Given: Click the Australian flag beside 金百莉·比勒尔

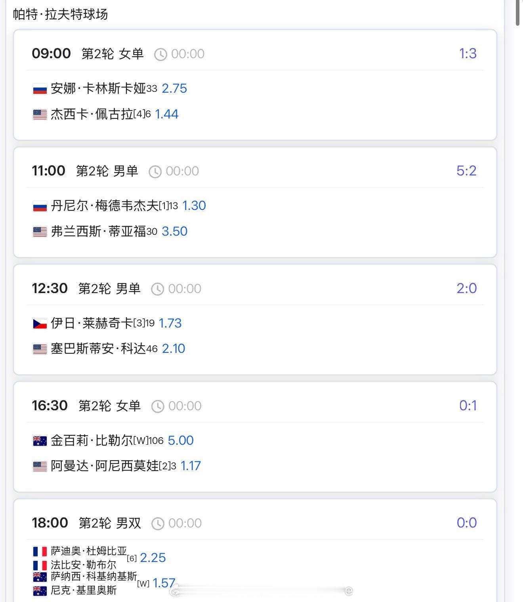Looking at the screenshot, I should coord(40,441).
